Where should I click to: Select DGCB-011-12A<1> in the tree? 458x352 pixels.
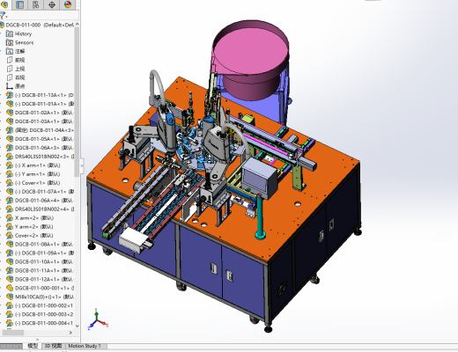tap(40, 279)
